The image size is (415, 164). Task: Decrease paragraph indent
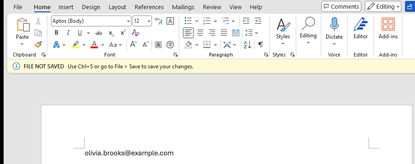[x=246, y=20]
